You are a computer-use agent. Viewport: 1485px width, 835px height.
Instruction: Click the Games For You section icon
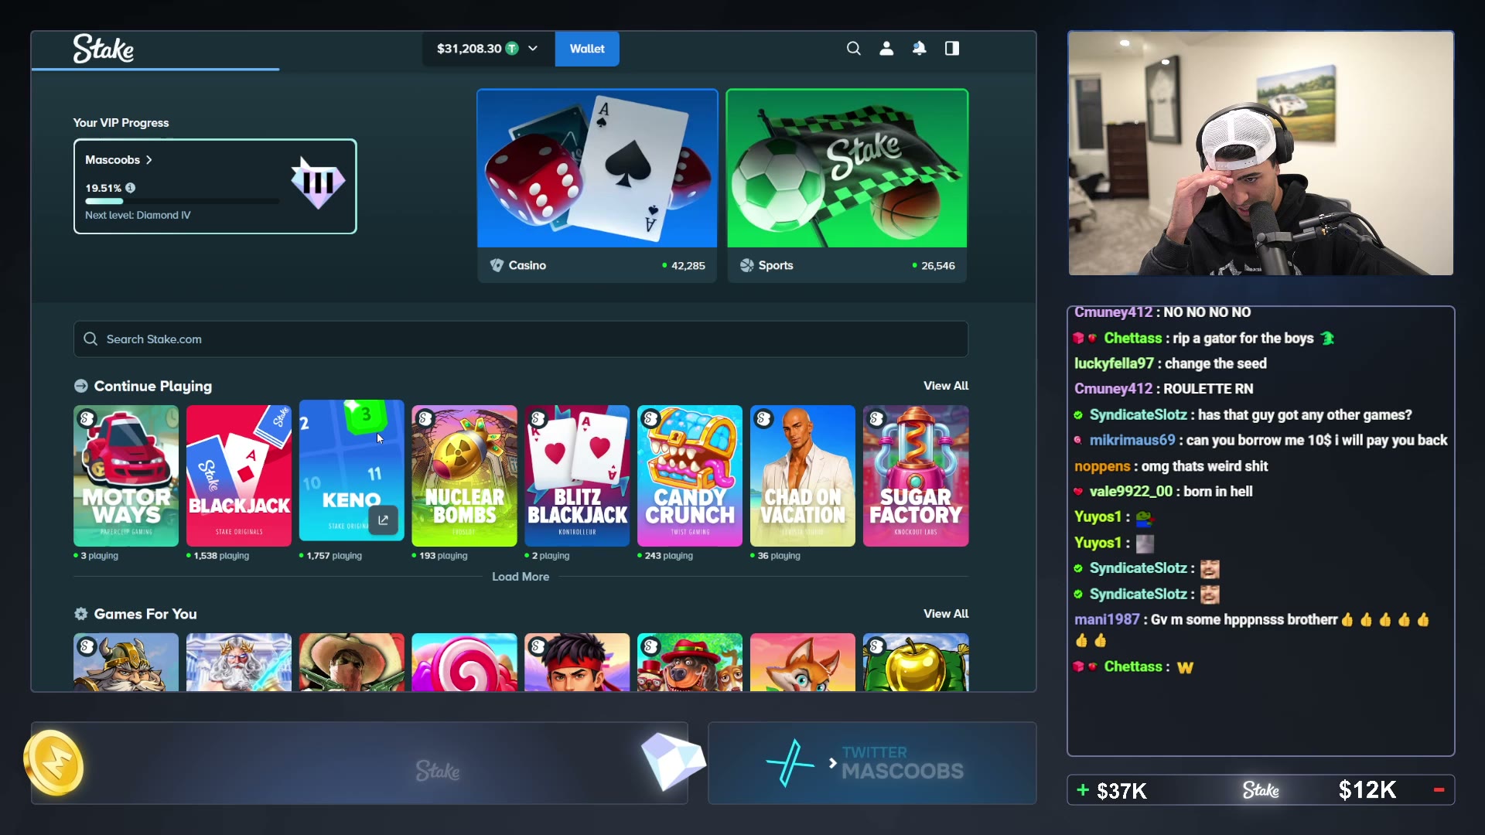click(x=81, y=614)
